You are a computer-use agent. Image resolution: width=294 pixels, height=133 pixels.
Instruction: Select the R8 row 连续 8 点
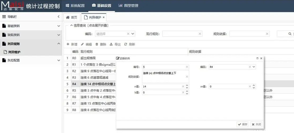click(90, 110)
